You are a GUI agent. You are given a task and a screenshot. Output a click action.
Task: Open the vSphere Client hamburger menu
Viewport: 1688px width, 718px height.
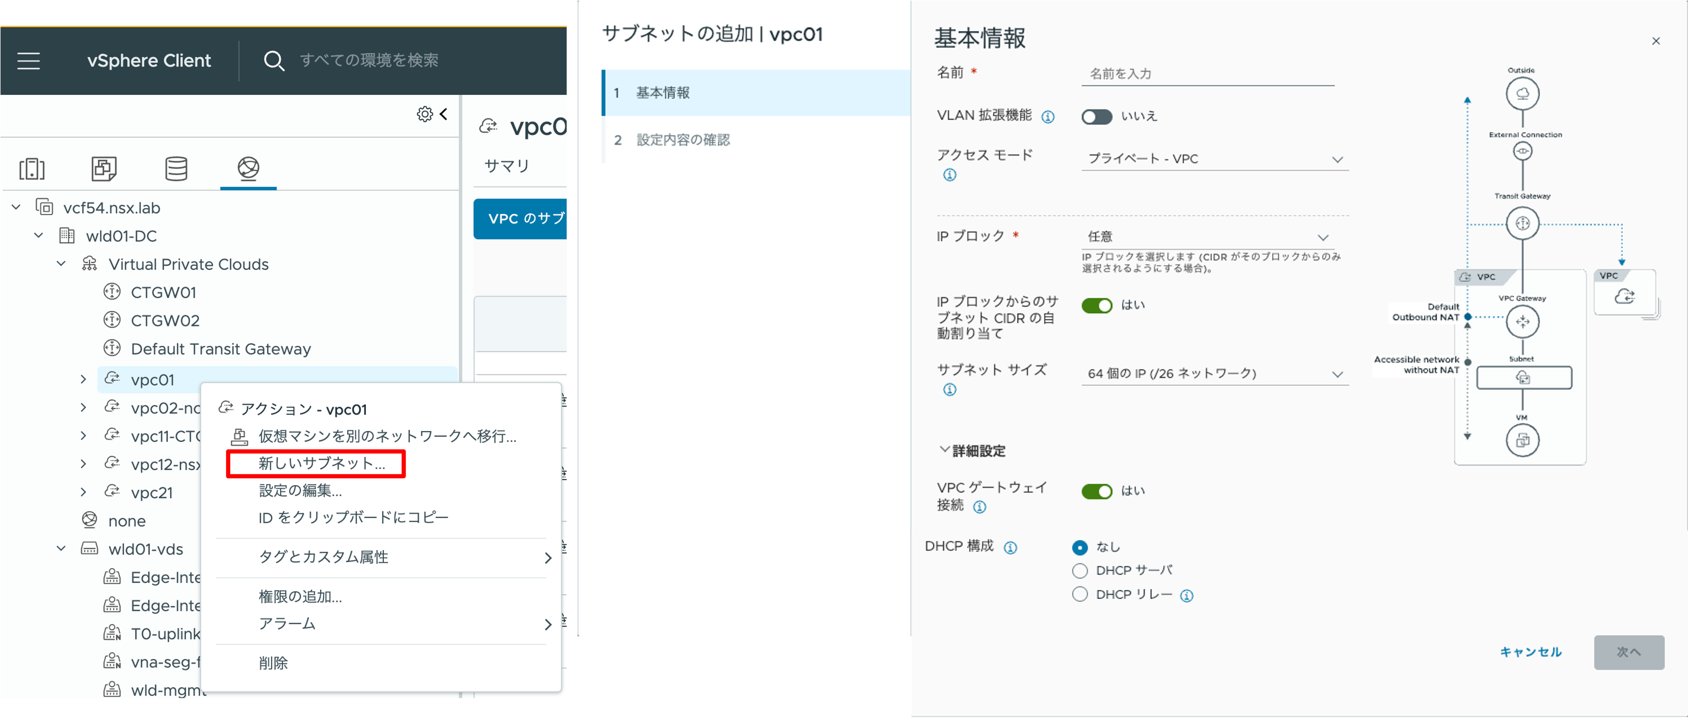29,61
